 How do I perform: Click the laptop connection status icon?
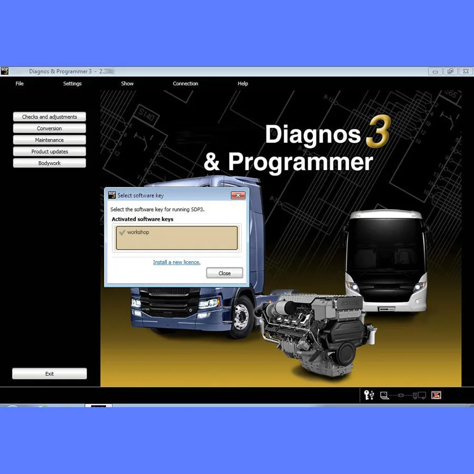[x=384, y=395]
